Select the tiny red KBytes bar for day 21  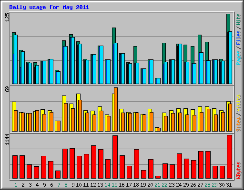click(x=158, y=177)
